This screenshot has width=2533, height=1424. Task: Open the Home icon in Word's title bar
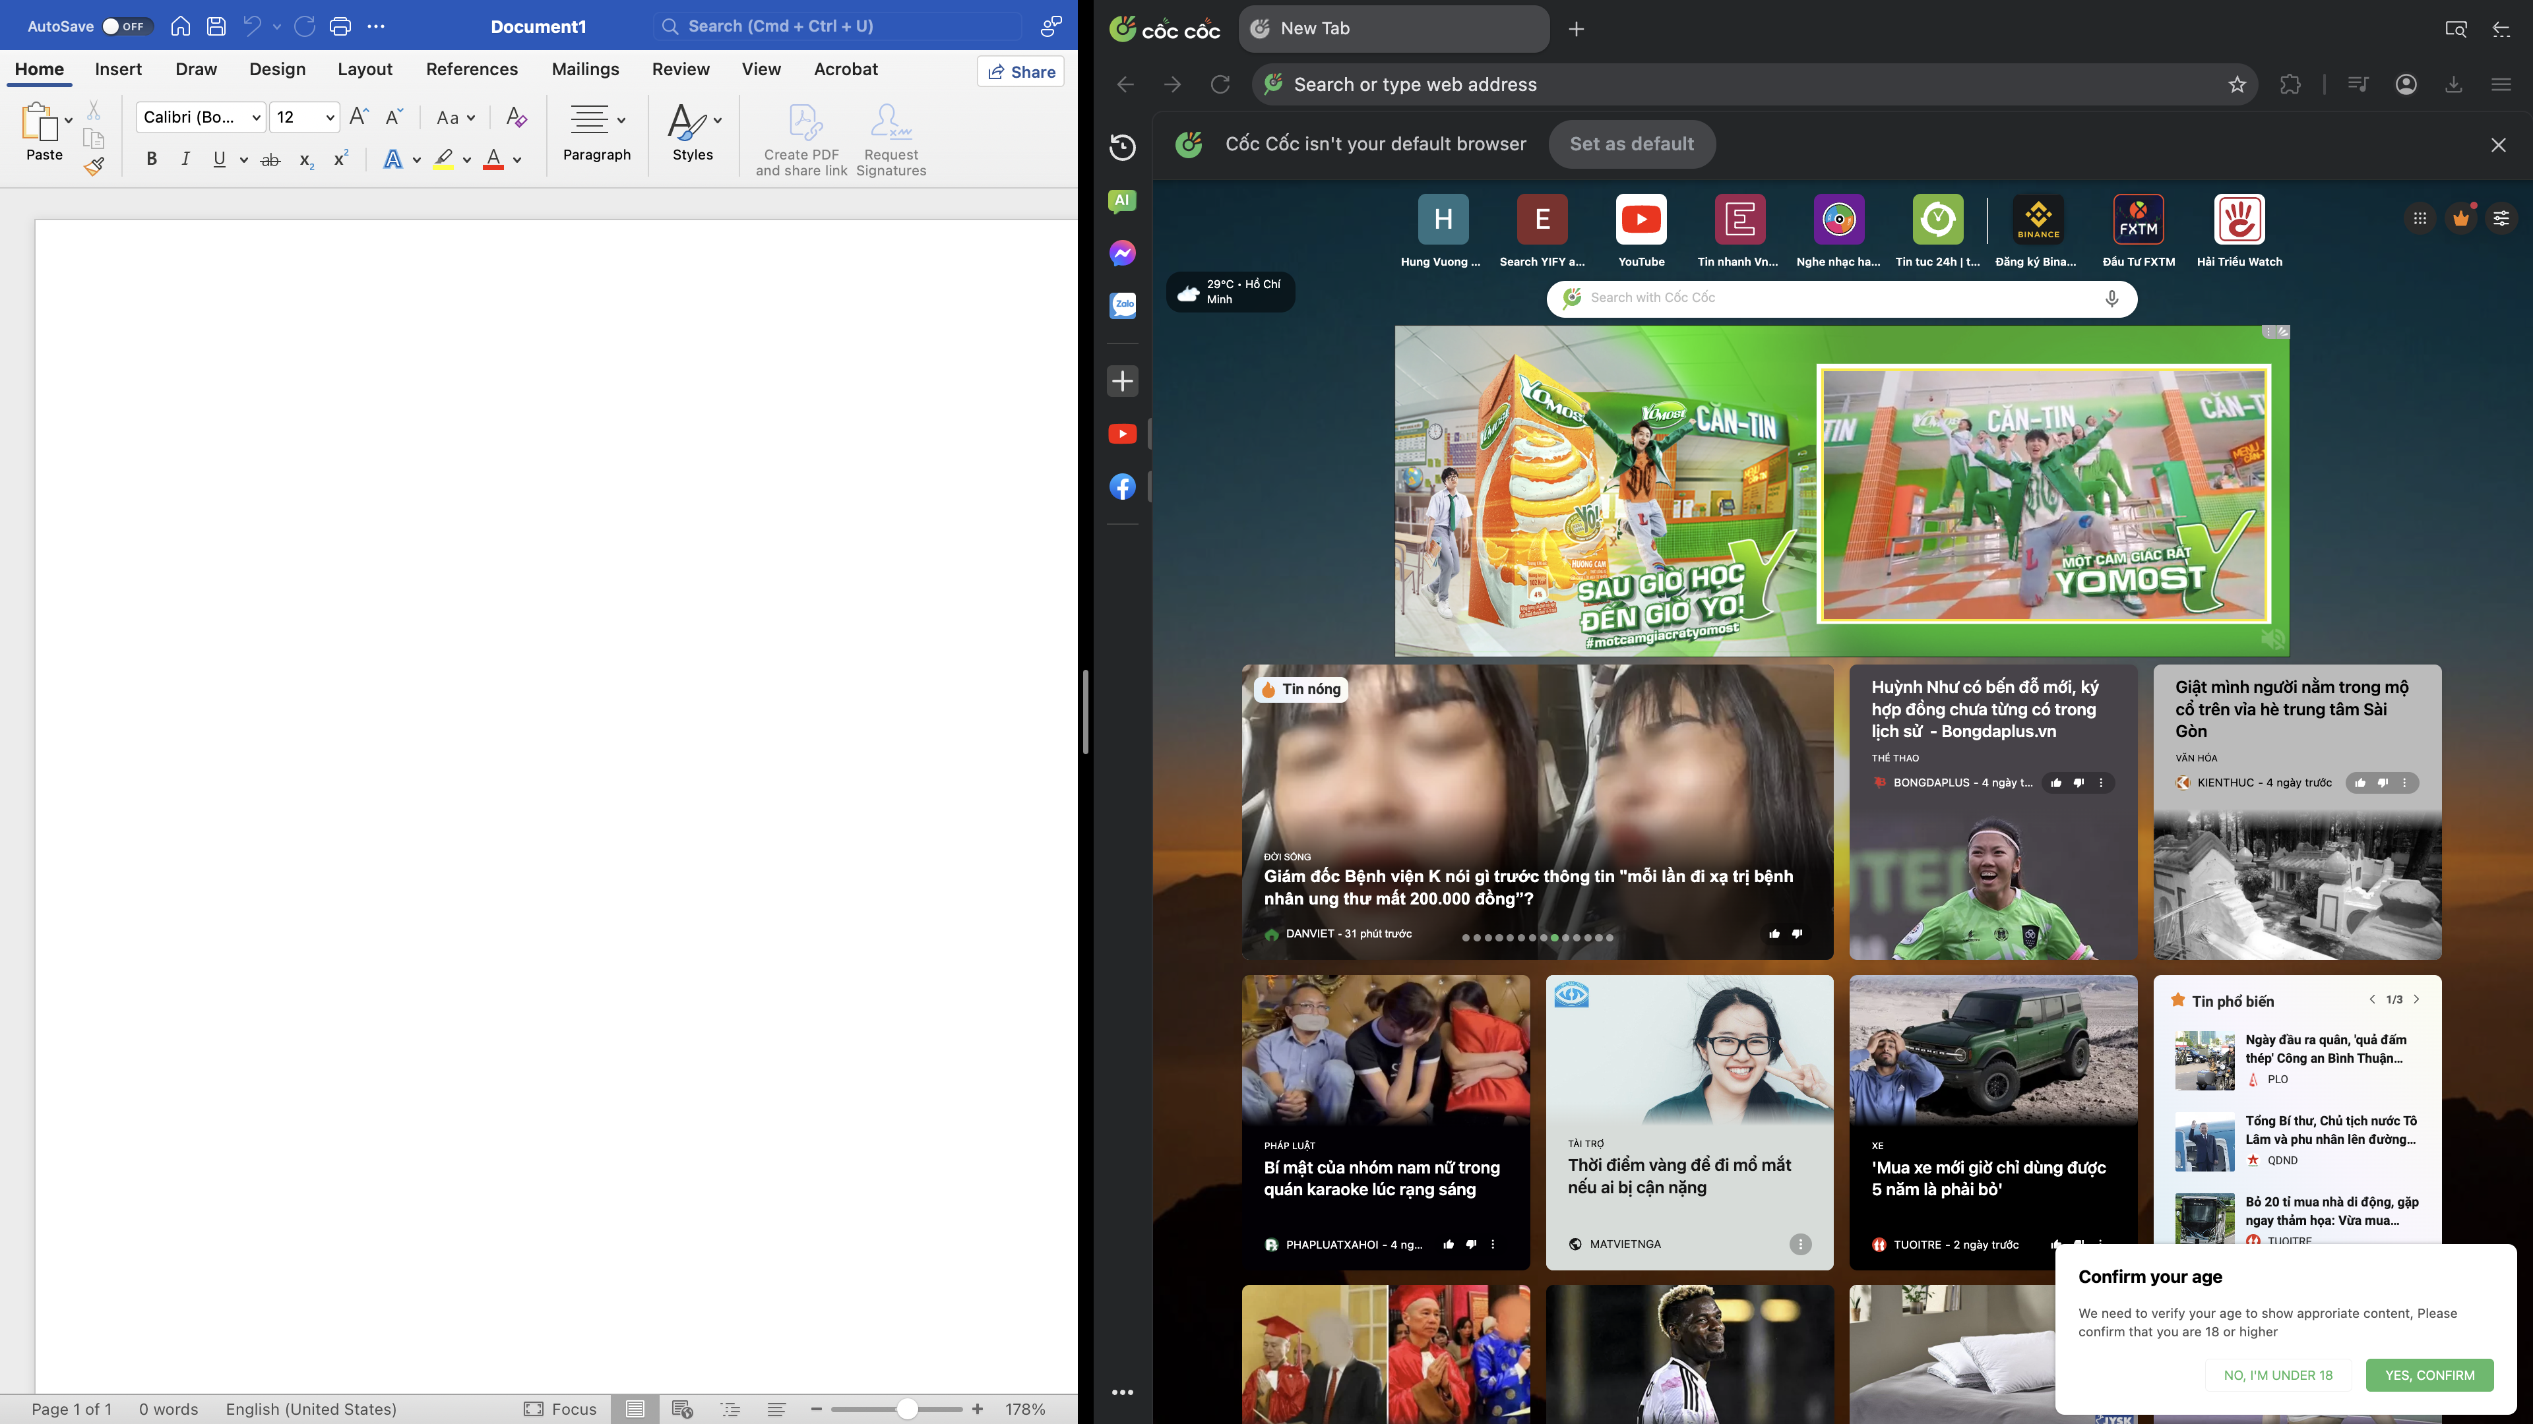pyautogui.click(x=180, y=26)
